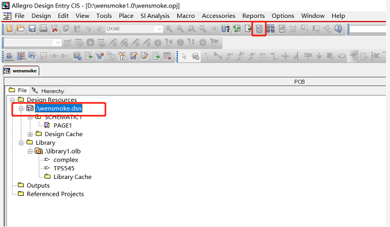Collapse the wensmoke.dsn tree node
Viewport: 390px width, 227px height.
click(x=21, y=108)
